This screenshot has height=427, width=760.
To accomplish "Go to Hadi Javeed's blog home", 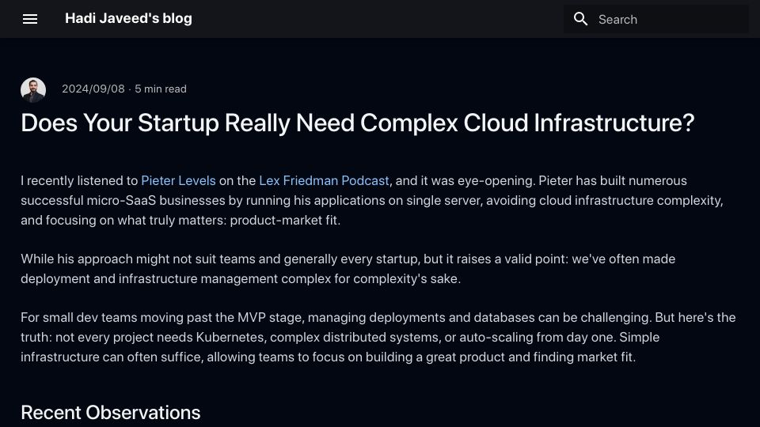I will coord(128,18).
